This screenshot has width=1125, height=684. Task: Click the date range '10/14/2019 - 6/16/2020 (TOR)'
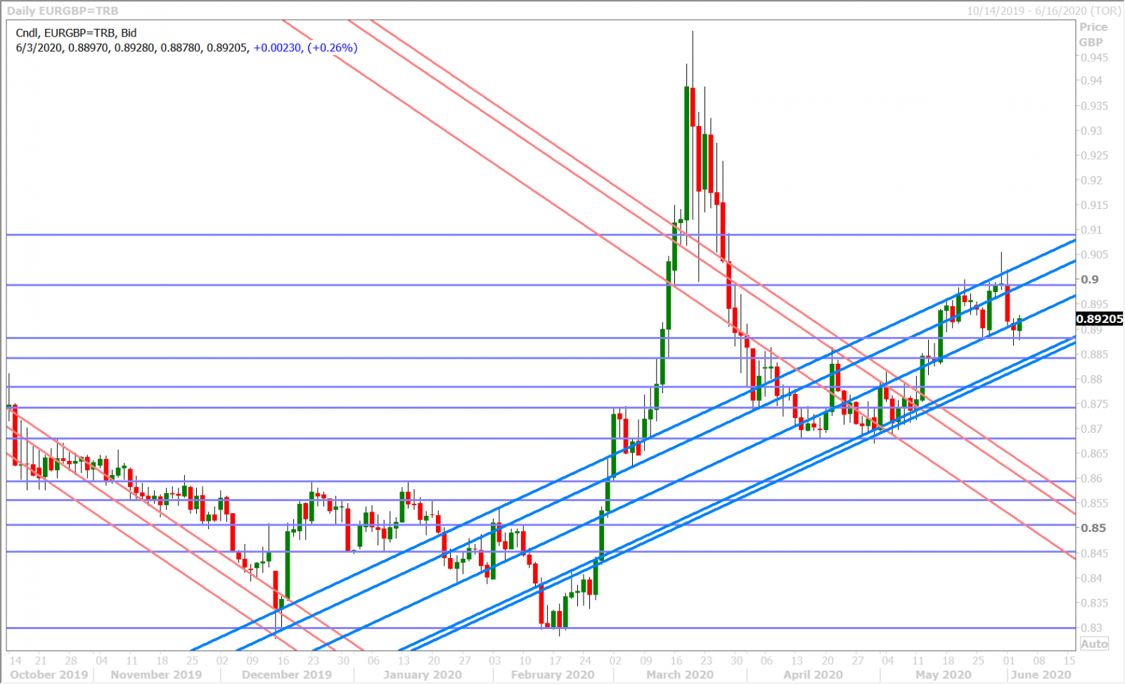[1043, 11]
